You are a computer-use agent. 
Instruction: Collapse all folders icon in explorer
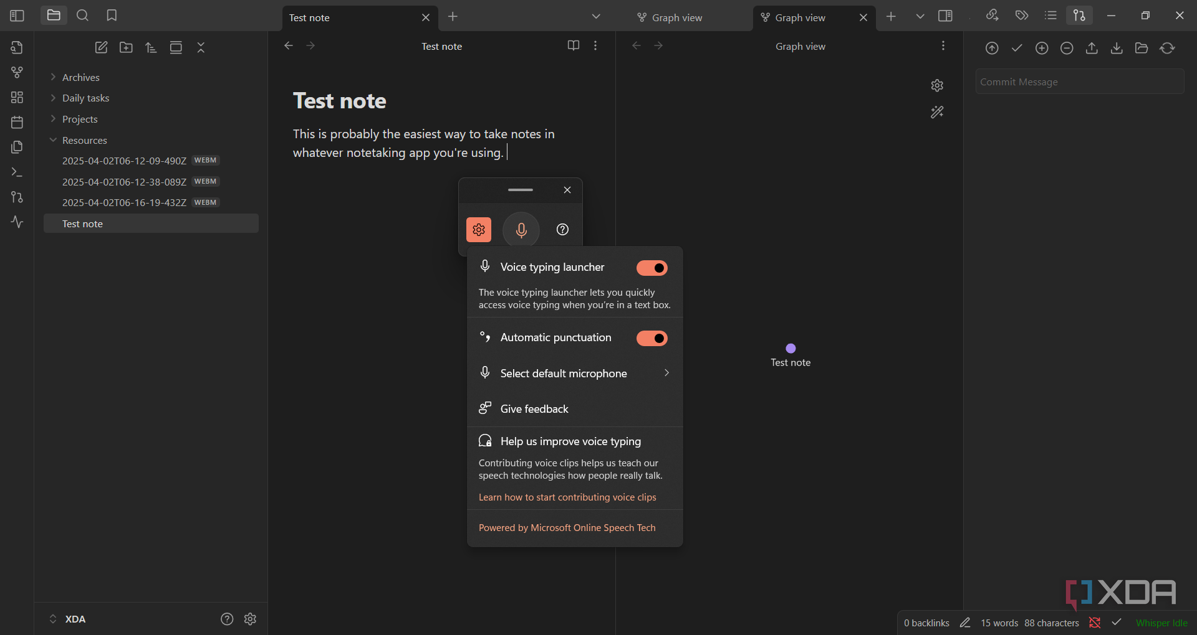201,47
